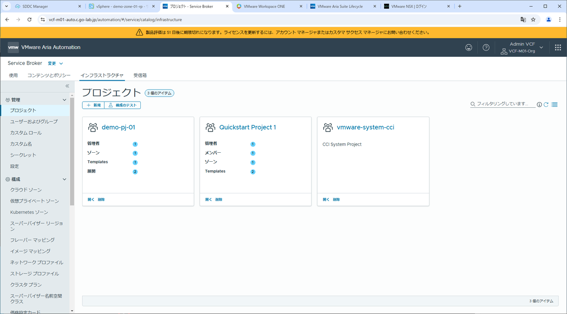
Task: Click demo-pj-01 展開 count badge 2
Action: coord(135,172)
